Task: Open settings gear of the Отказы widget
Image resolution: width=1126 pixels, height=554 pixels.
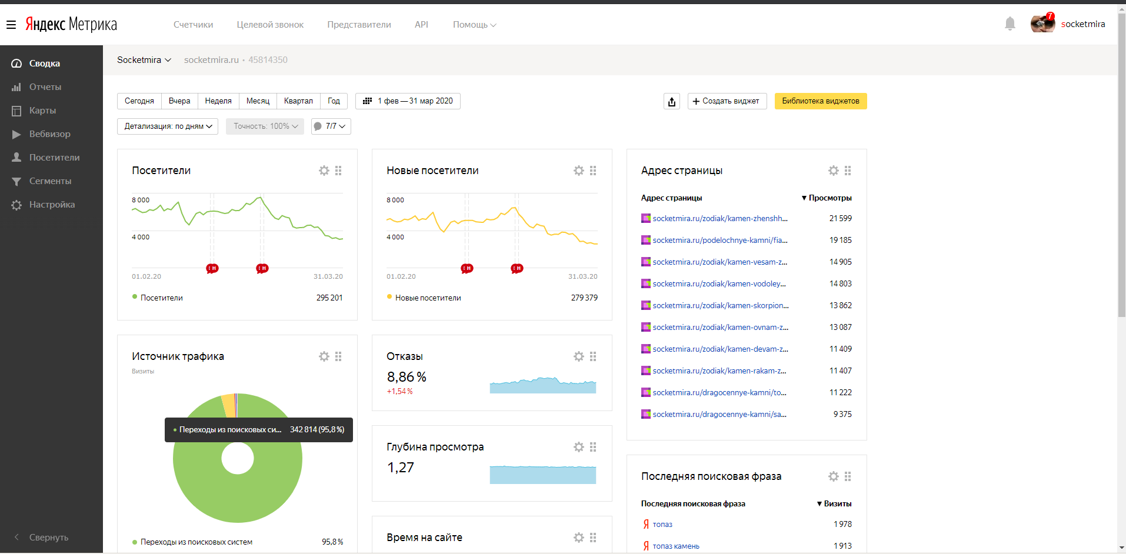Action: [579, 356]
